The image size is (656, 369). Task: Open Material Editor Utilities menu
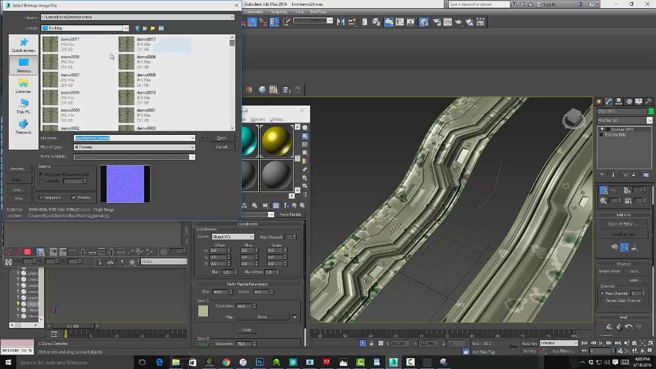tap(276, 119)
